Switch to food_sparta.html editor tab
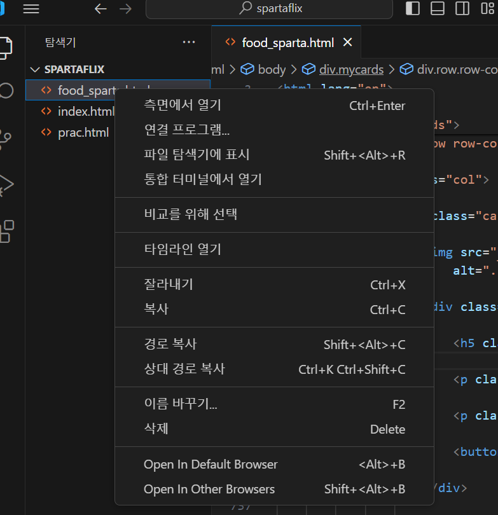Screen dimensions: 498x515 tap(286, 43)
